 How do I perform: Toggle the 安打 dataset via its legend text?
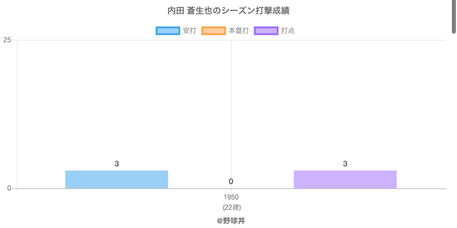tap(189, 31)
